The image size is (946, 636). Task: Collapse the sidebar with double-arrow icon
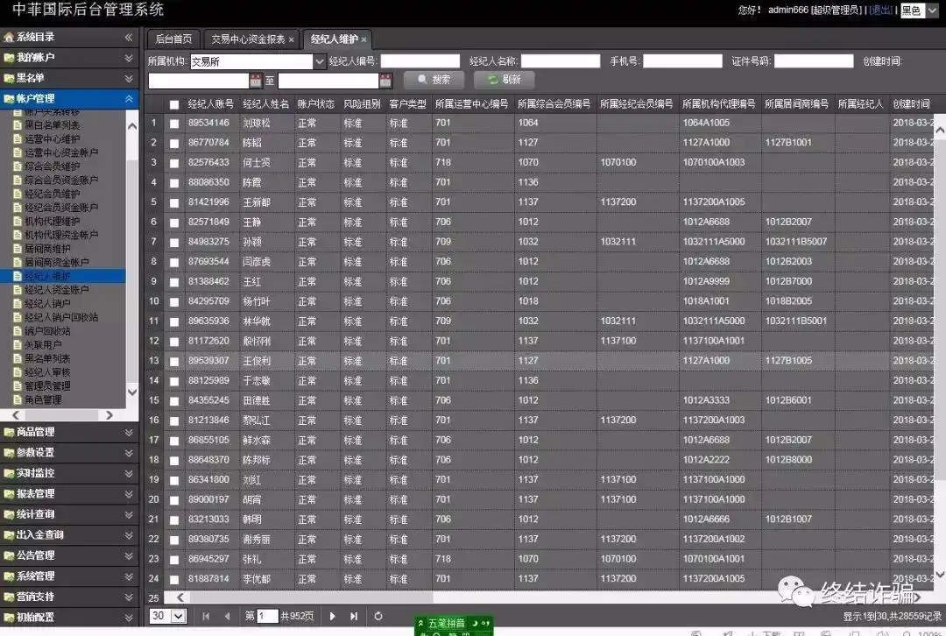click(129, 38)
